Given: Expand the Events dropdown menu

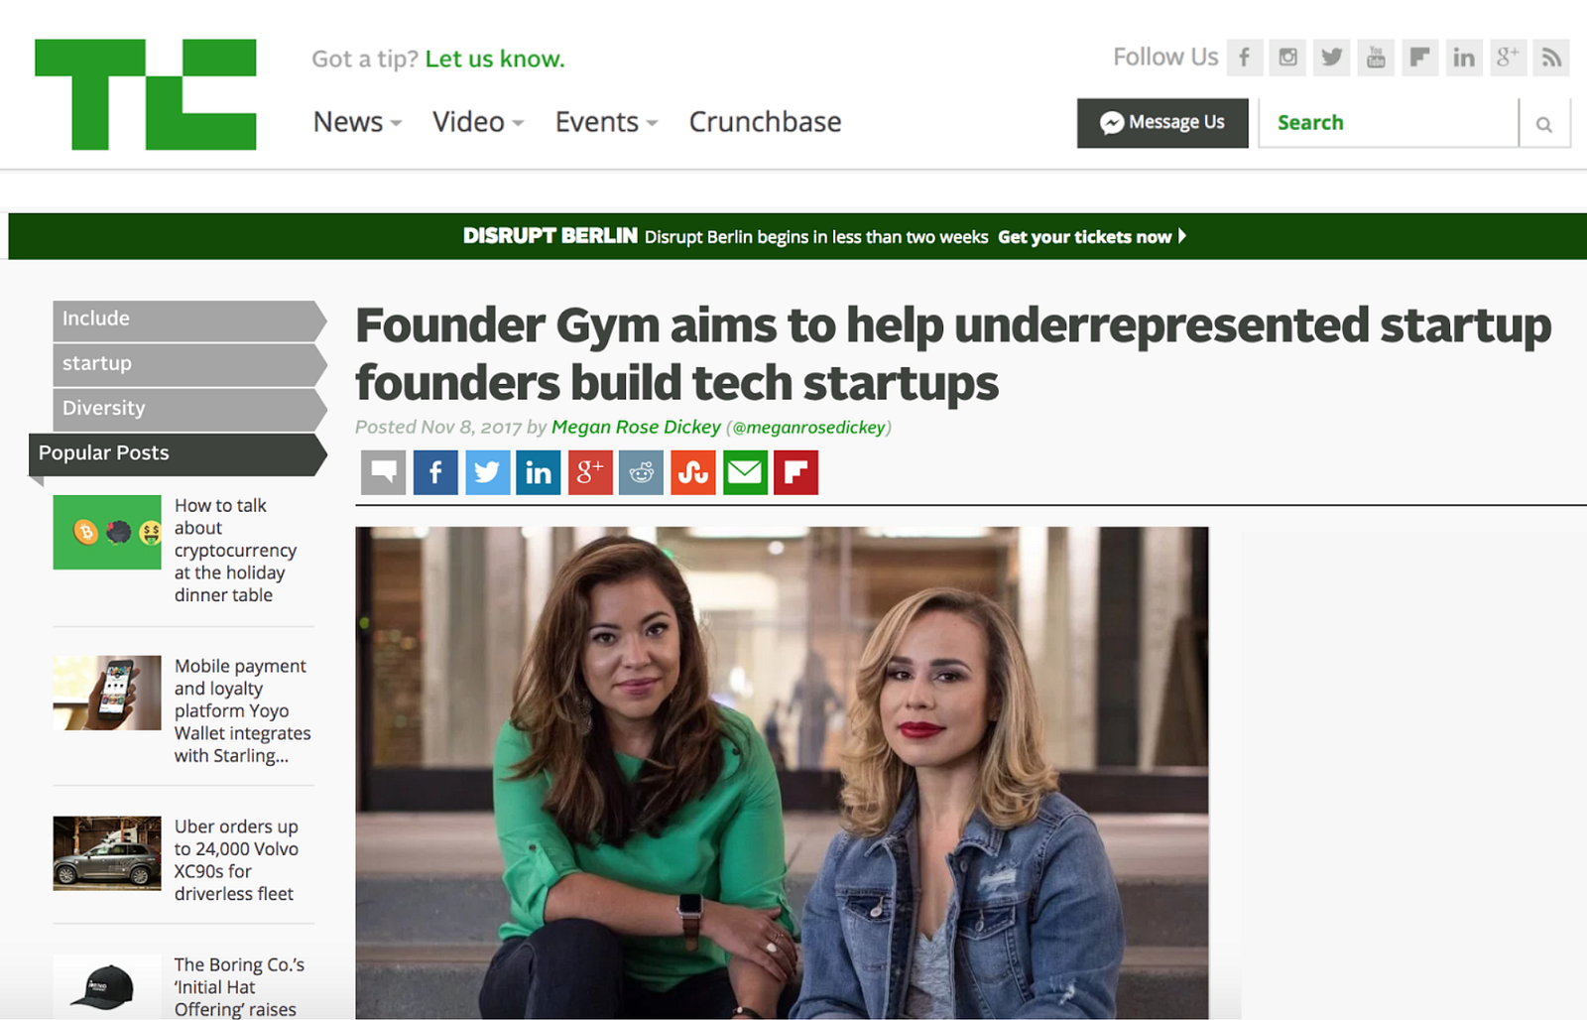Looking at the screenshot, I should 606,122.
